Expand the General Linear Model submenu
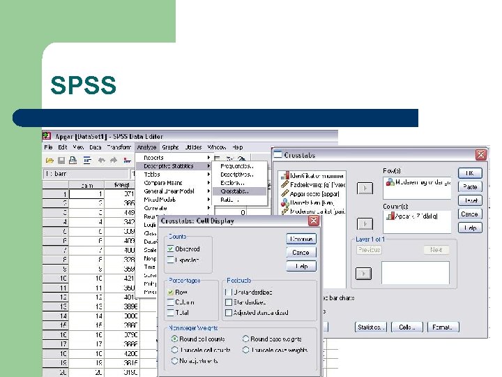The width and height of the screenshot is (502, 377). pyautogui.click(x=174, y=191)
